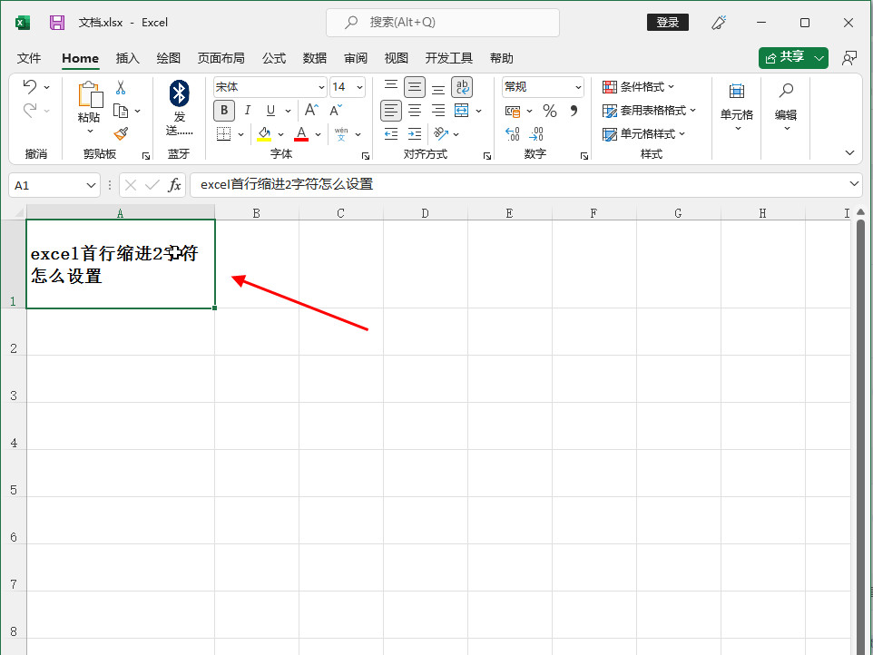Open the number format dropdown 常规
Image resolution: width=873 pixels, height=655 pixels.
point(578,87)
